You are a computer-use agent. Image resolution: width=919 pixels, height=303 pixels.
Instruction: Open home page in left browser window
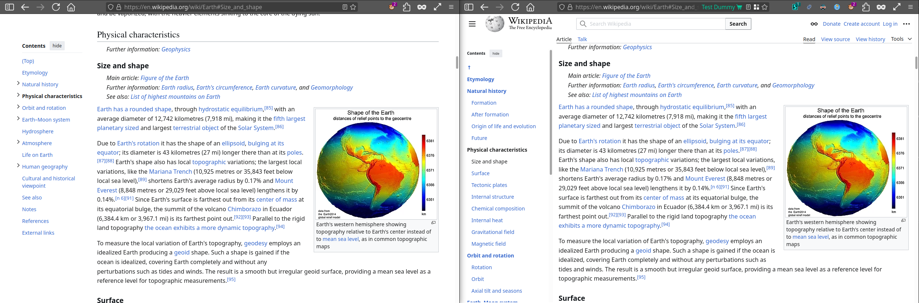point(71,7)
